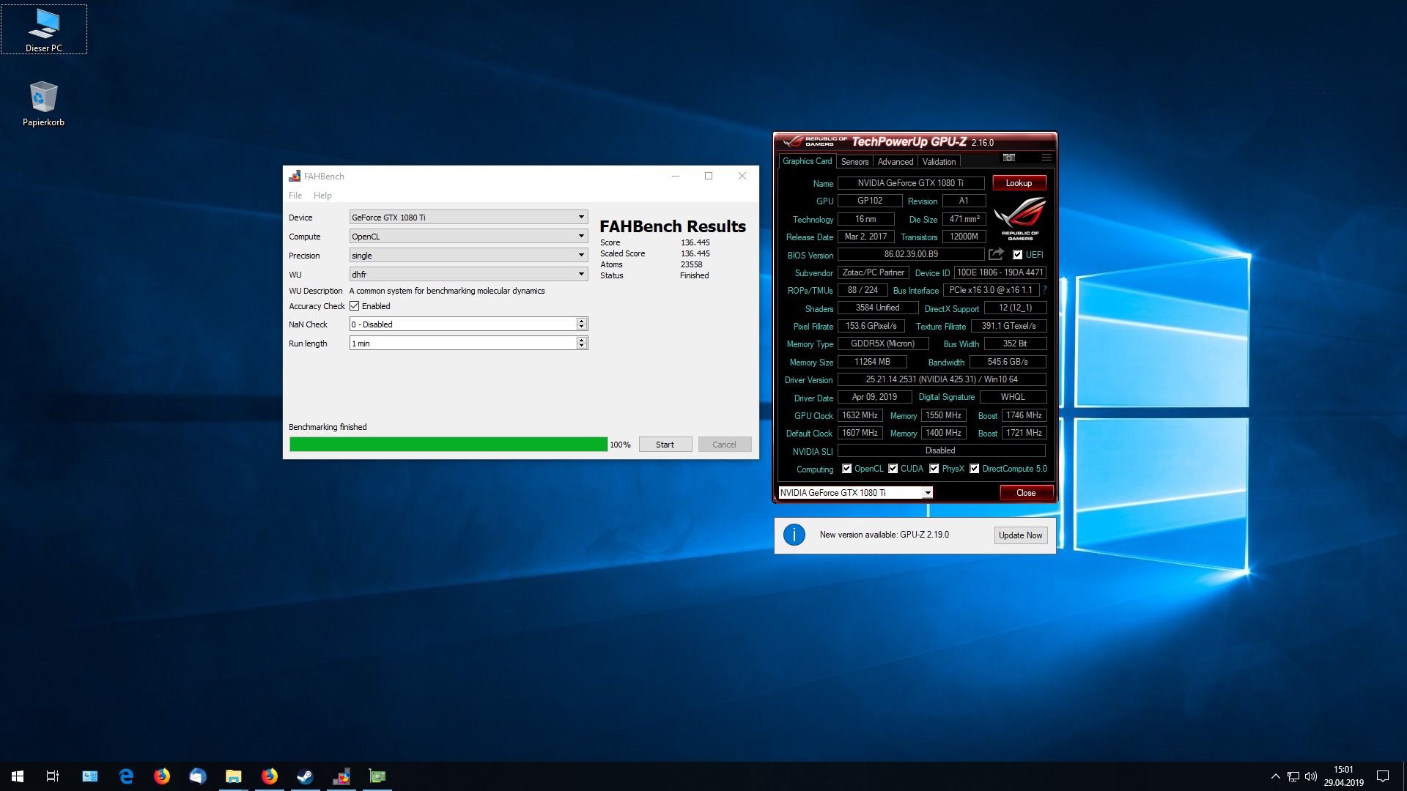This screenshot has height=791, width=1407.
Task: Click the Update Now button
Action: coord(1020,535)
